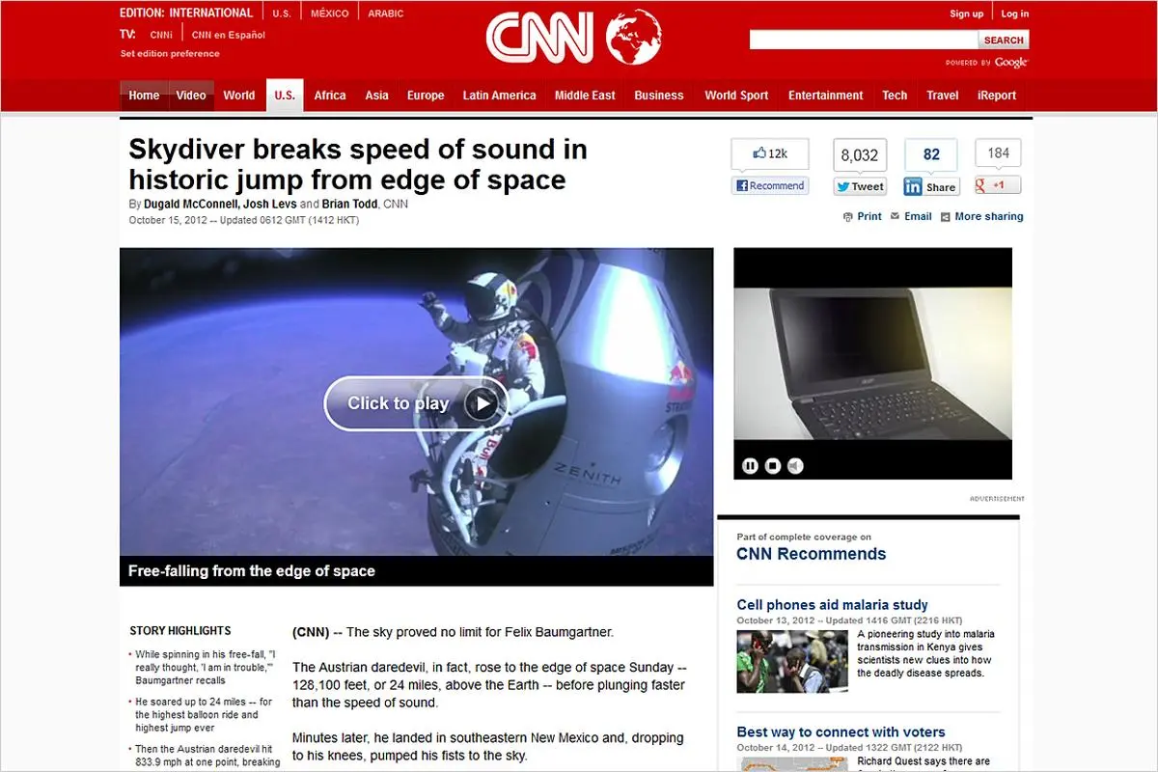Tweet the article with the Twitter button
Image resolution: width=1158 pixels, height=772 pixels.
859,186
